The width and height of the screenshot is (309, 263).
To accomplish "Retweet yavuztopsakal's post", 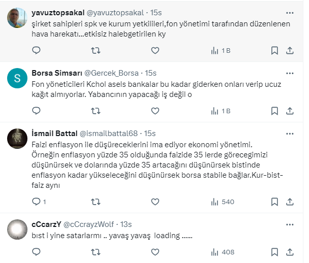I will (95, 50).
